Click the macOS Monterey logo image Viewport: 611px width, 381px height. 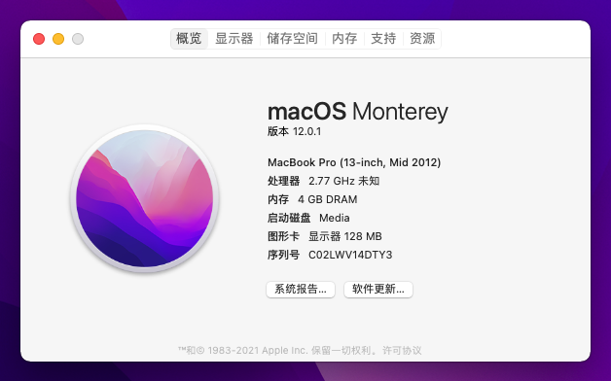(x=145, y=198)
